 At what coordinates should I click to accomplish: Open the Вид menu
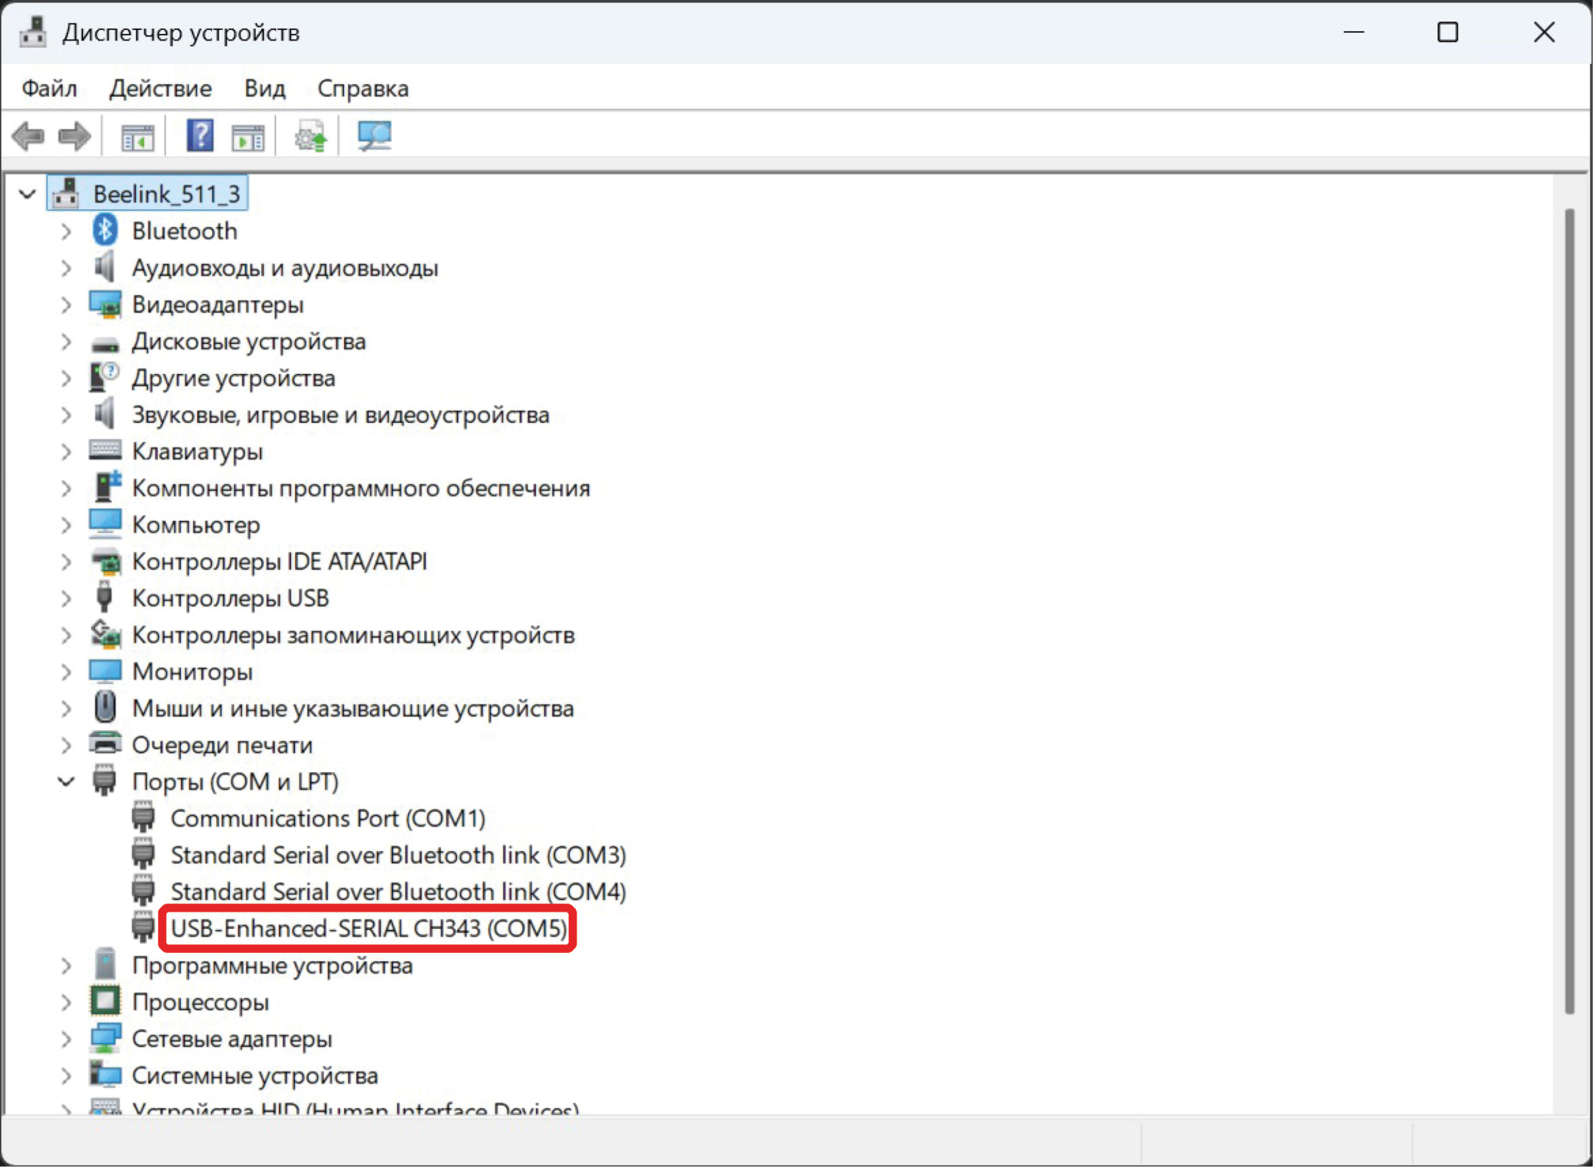pyautogui.click(x=265, y=89)
